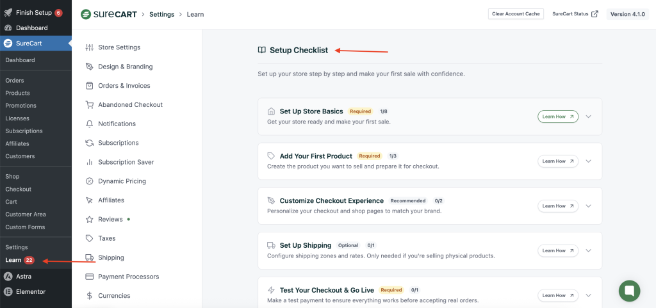Click the Taxes tag icon
This screenshot has height=308, width=656.
coord(89,238)
